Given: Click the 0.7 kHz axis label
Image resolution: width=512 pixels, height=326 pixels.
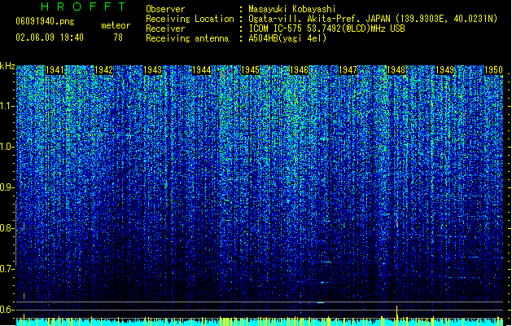Looking at the screenshot, I should (x=7, y=269).
